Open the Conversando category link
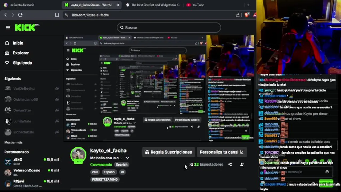This screenshot has width=341, height=192. [x=101, y=165]
